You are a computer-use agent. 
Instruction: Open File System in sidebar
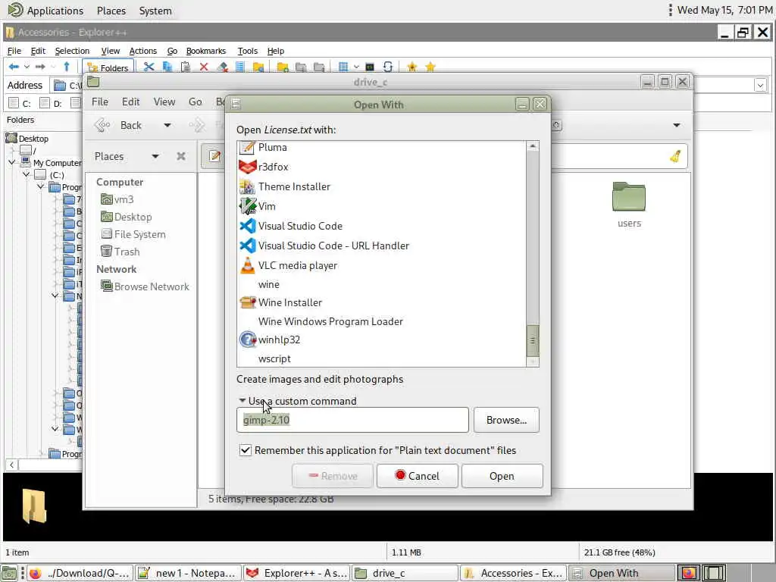coord(133,234)
